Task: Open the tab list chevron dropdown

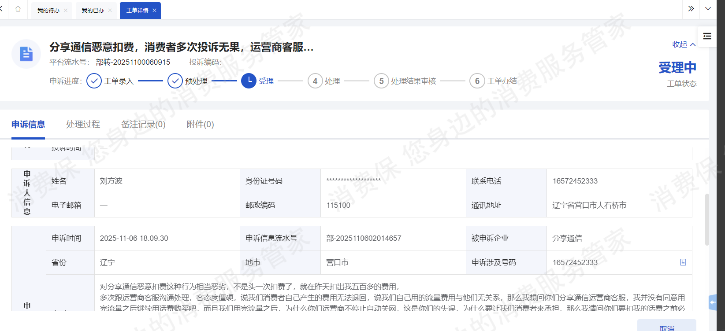Action: tap(708, 9)
